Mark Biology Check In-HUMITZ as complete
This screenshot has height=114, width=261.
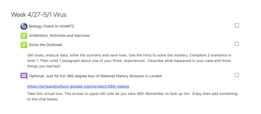tap(237, 26)
